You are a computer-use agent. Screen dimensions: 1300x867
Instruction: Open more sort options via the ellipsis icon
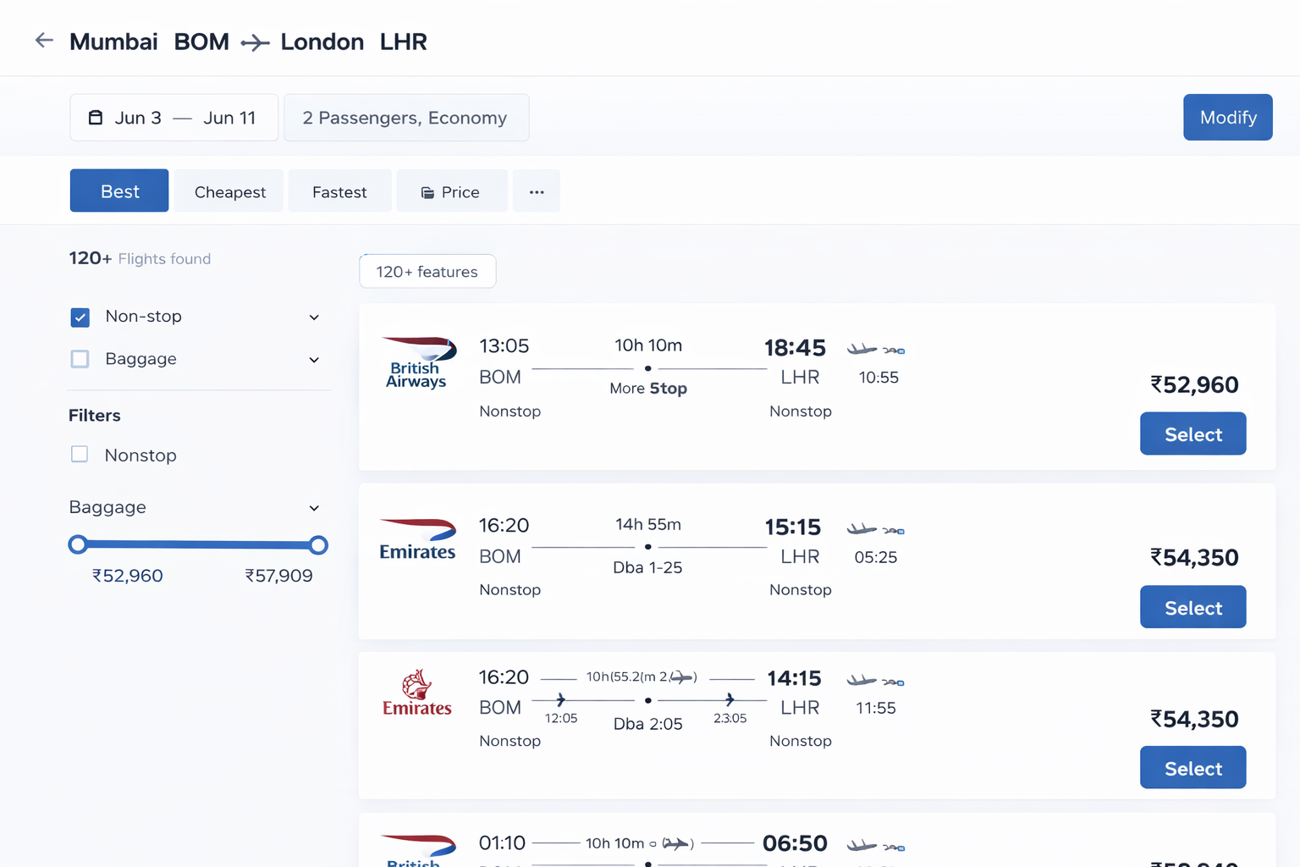pyautogui.click(x=536, y=191)
